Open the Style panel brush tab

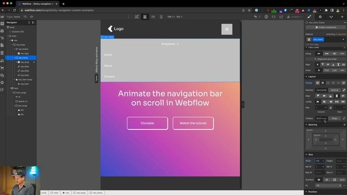309,17
